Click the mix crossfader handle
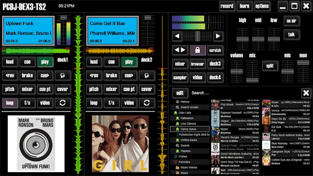 click(252, 80)
